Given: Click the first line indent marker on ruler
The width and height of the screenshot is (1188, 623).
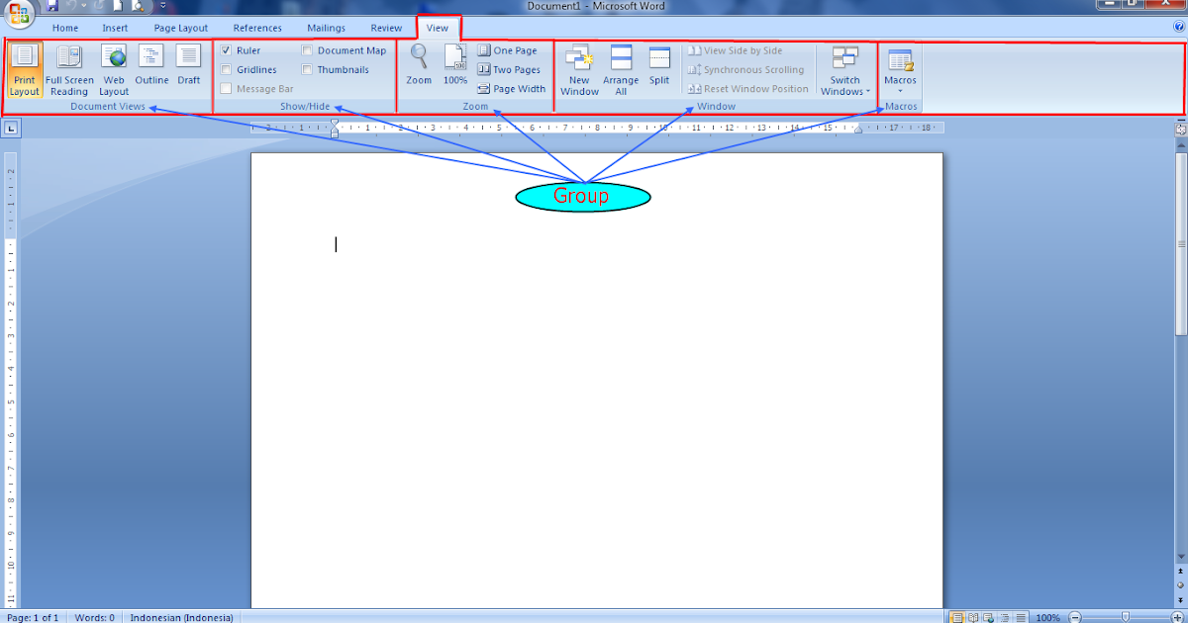Looking at the screenshot, I should coord(335,124).
